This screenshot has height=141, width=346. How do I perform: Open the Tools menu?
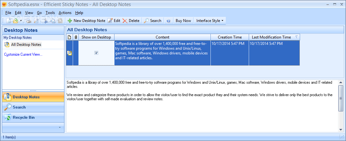(50, 13)
